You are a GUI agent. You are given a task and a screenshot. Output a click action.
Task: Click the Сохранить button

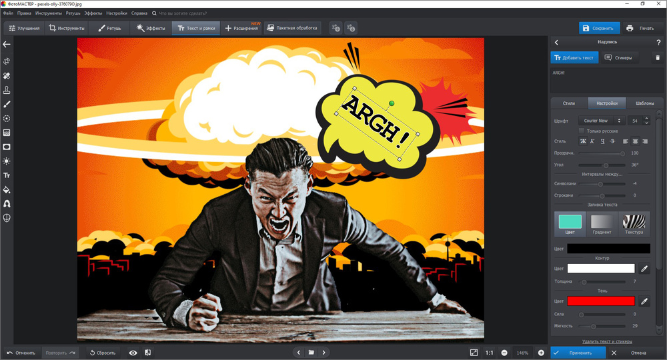coord(599,28)
